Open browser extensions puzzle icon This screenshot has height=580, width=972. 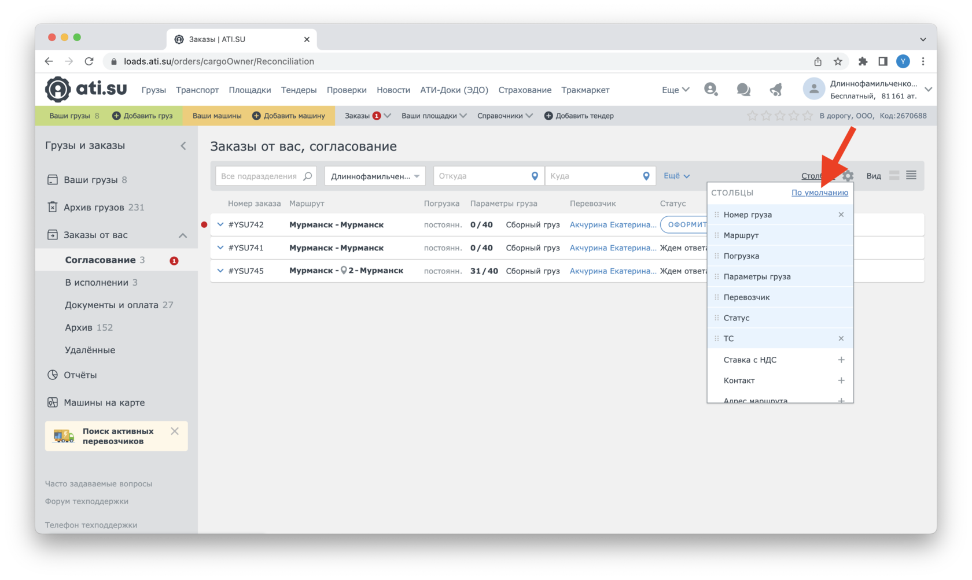pyautogui.click(x=863, y=61)
